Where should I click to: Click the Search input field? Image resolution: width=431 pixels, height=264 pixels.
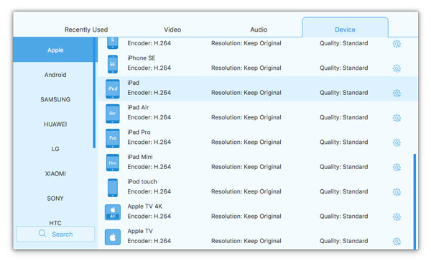[x=55, y=234]
